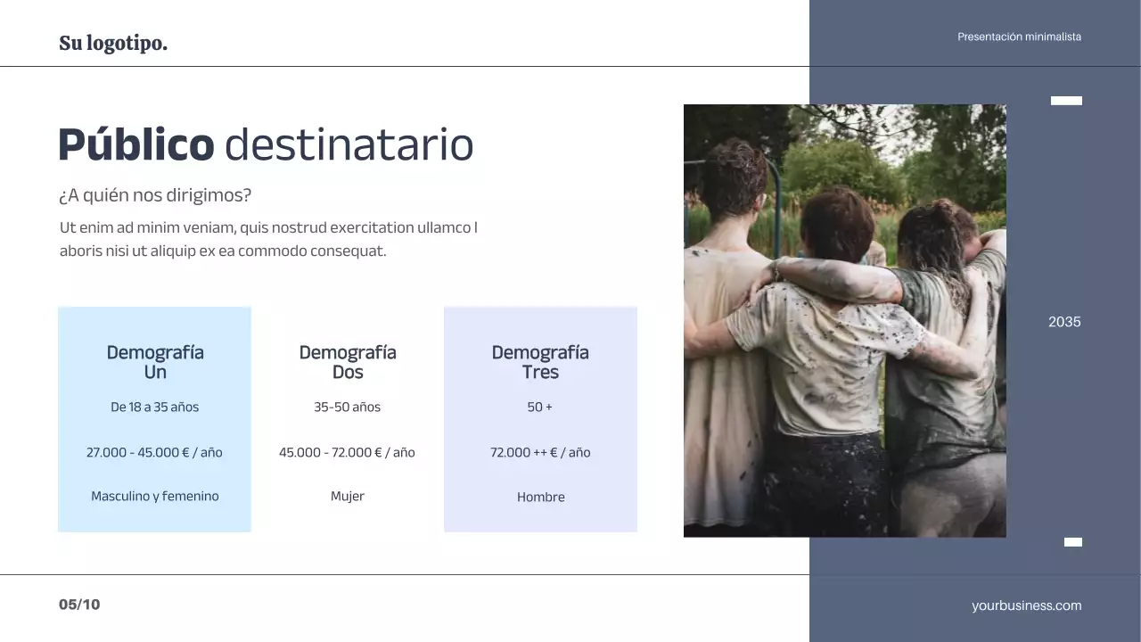Click the 45.000 - 72.000 € salary text
Image resolution: width=1141 pixels, height=642 pixels.
[x=348, y=452]
